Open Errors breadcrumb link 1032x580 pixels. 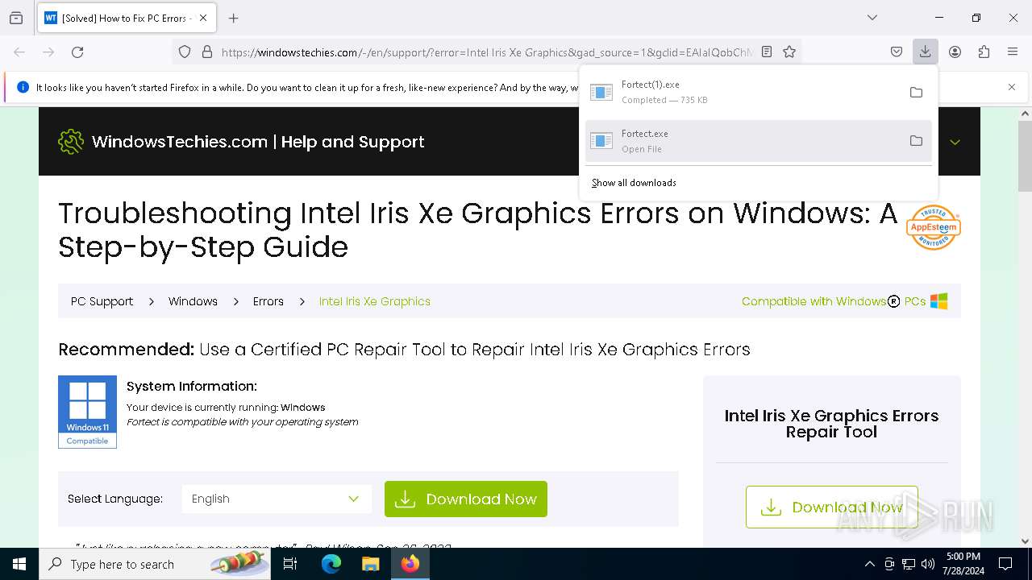pyautogui.click(x=268, y=301)
